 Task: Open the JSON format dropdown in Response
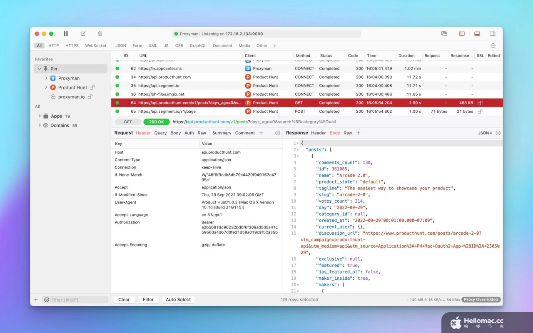pyautogui.click(x=485, y=133)
